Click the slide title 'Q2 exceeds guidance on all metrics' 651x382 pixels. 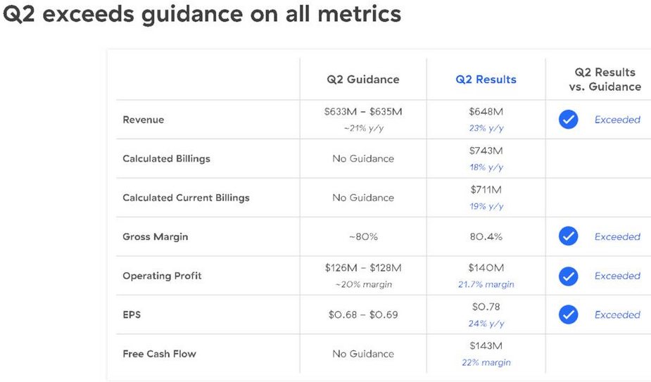202,14
